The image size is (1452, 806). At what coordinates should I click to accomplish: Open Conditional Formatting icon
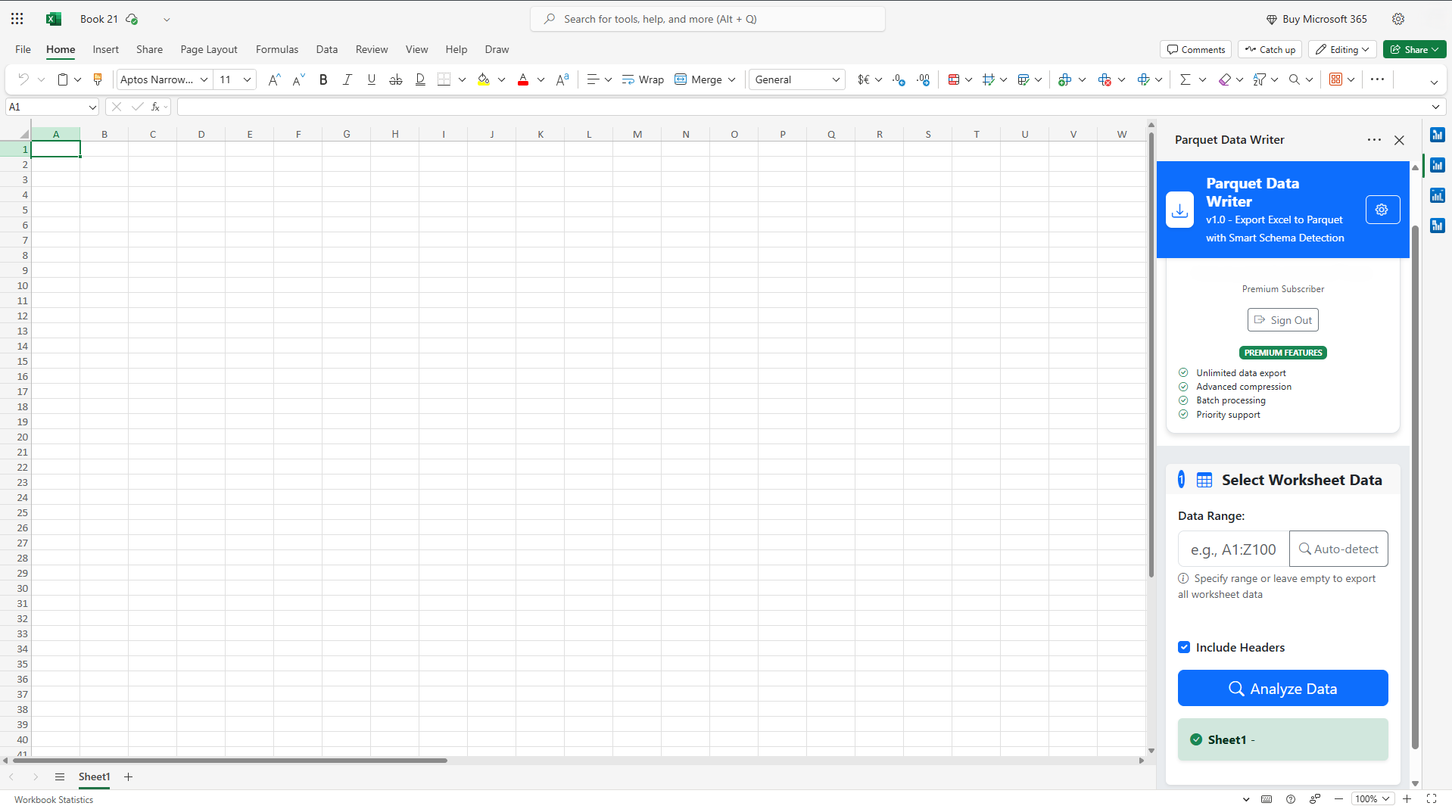click(x=954, y=79)
